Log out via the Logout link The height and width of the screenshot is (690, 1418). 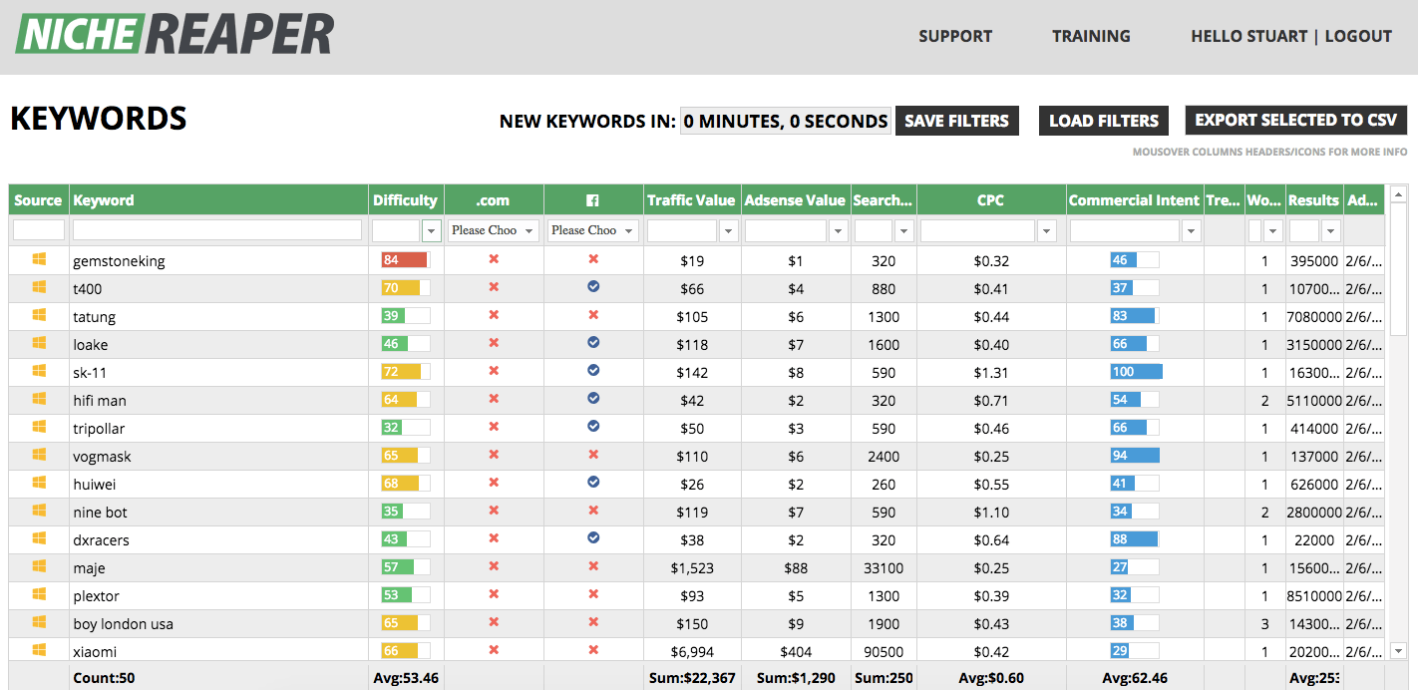(x=1358, y=36)
